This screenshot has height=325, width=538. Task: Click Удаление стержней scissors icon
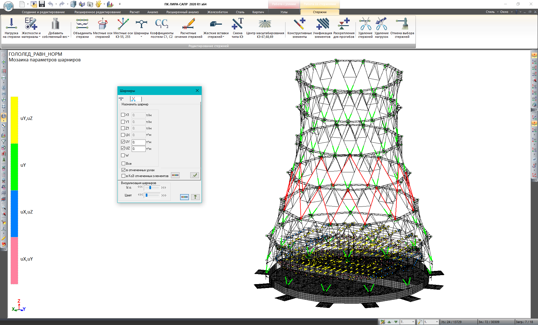(x=365, y=24)
